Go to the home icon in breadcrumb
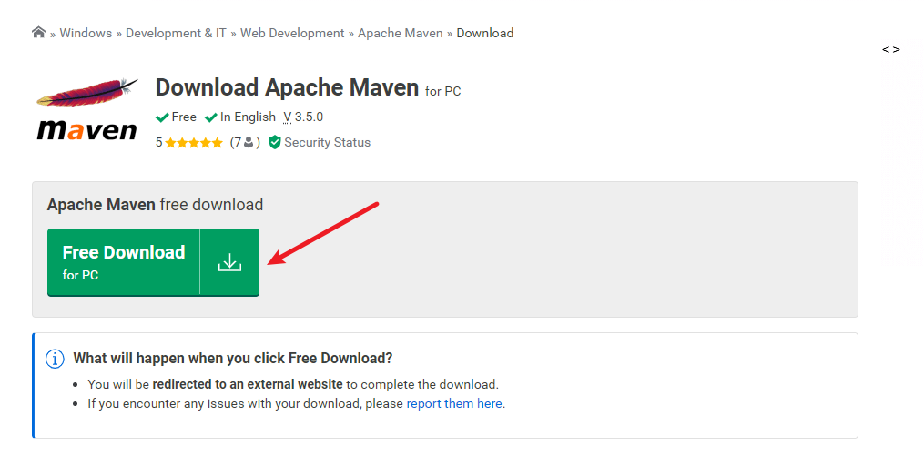Viewport: 924px width, 457px height. 39,33
